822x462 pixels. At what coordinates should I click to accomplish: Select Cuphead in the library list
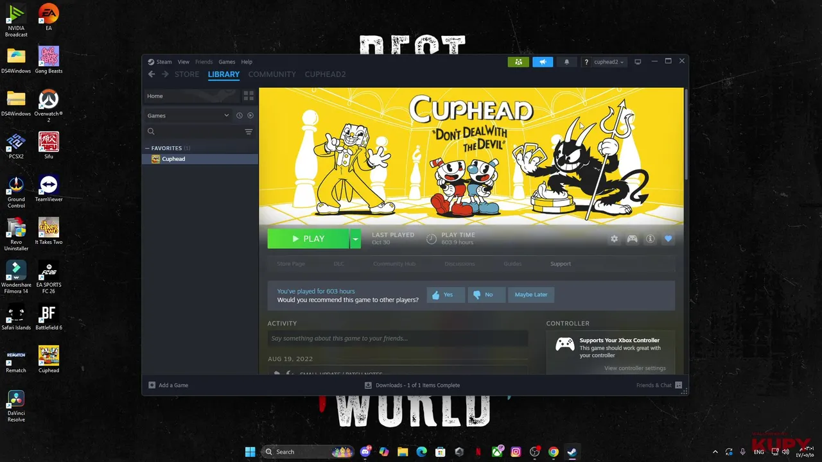coord(200,159)
